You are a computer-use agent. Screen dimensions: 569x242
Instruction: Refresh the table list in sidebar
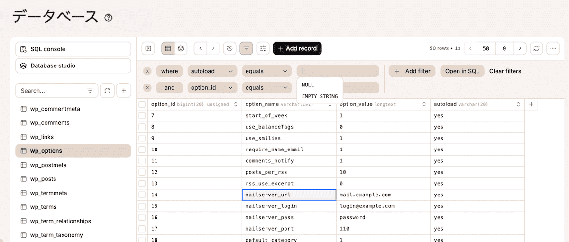click(x=108, y=91)
